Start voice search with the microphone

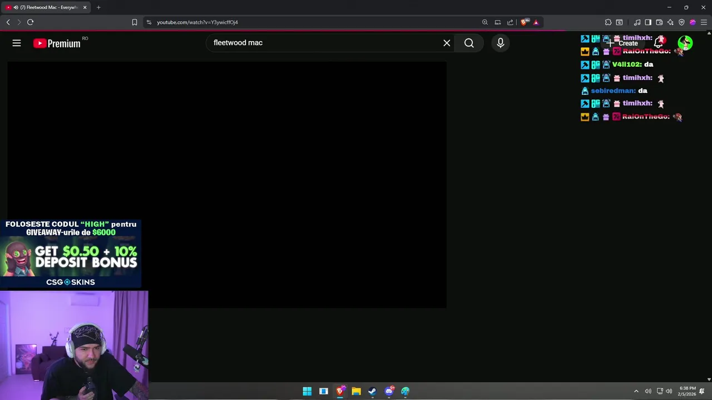(501, 43)
